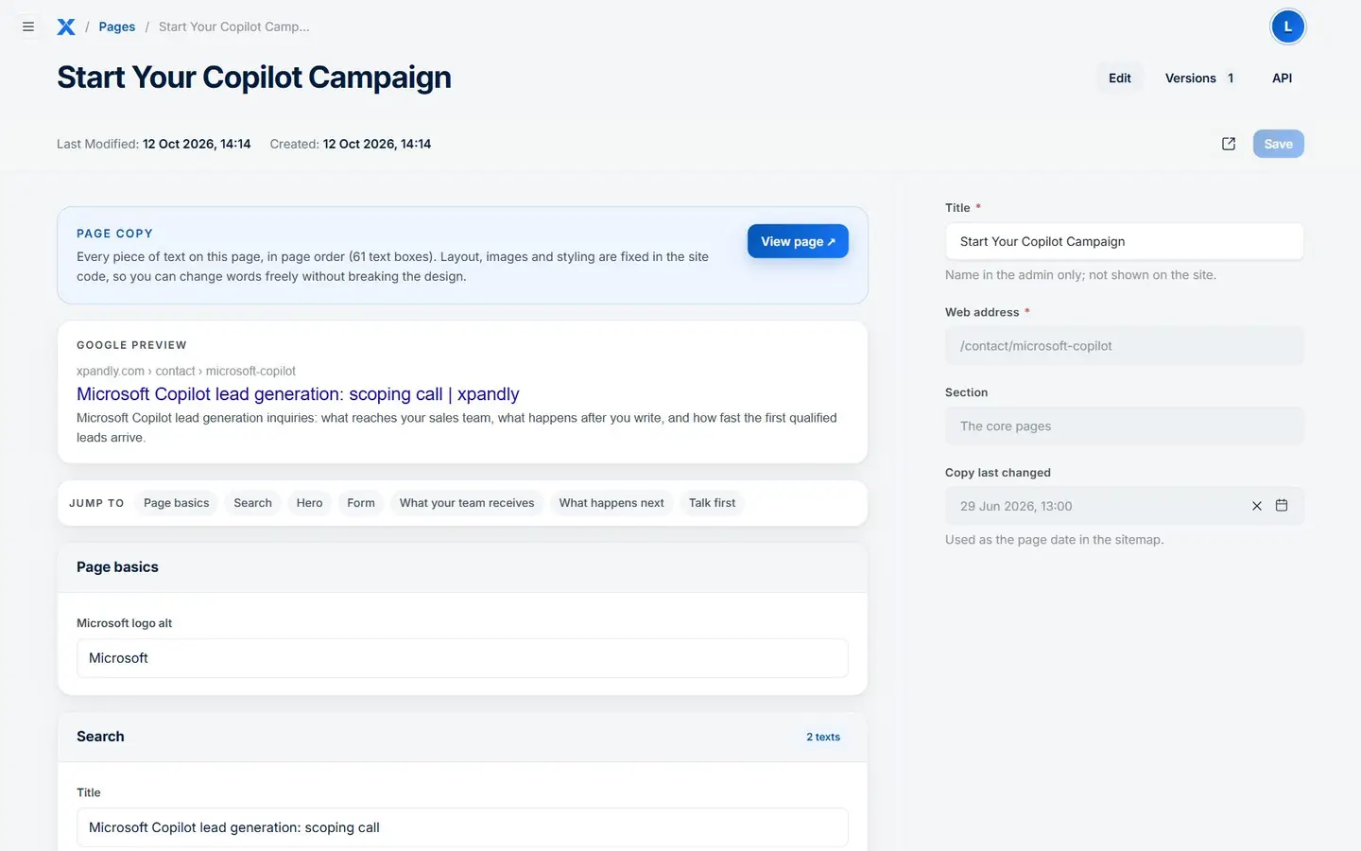Image resolution: width=1361 pixels, height=851 pixels.
Task: Open the calendar date picker
Action: pos(1282,506)
